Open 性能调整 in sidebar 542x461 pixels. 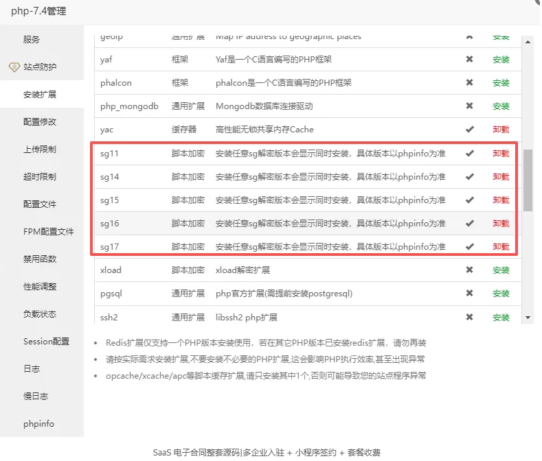click(40, 286)
